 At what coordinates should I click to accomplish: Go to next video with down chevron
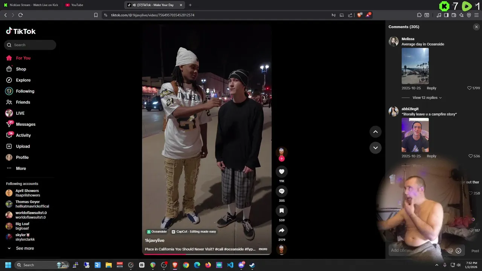point(375,148)
